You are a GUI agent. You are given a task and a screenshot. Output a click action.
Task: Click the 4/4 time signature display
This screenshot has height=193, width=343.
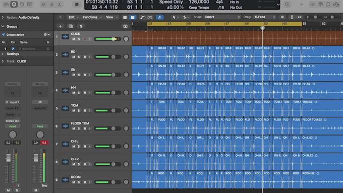(219, 2)
